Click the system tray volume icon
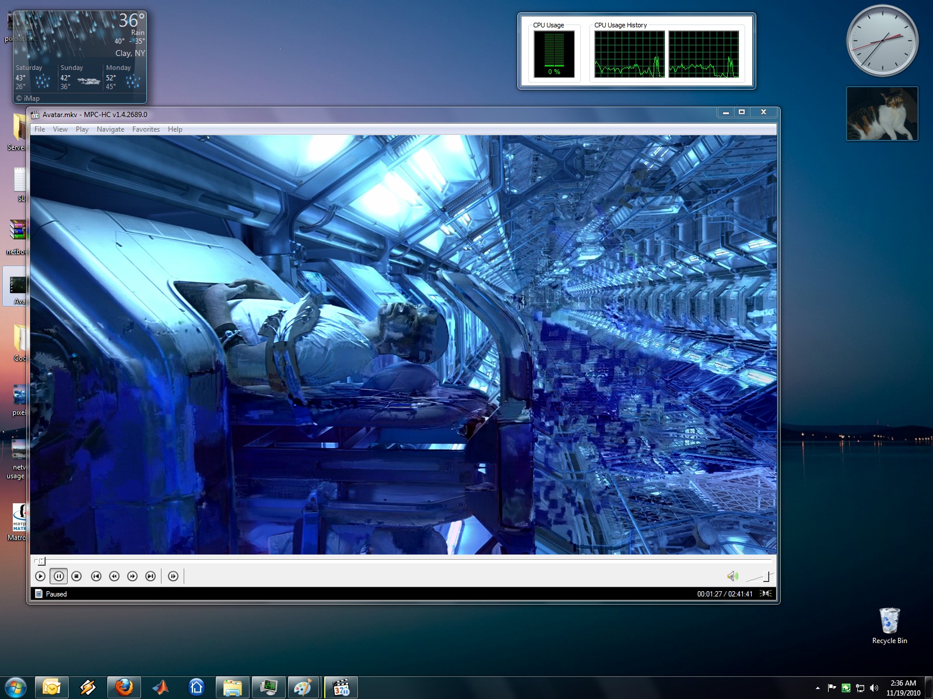Image resolution: width=933 pixels, height=699 pixels. [x=874, y=688]
